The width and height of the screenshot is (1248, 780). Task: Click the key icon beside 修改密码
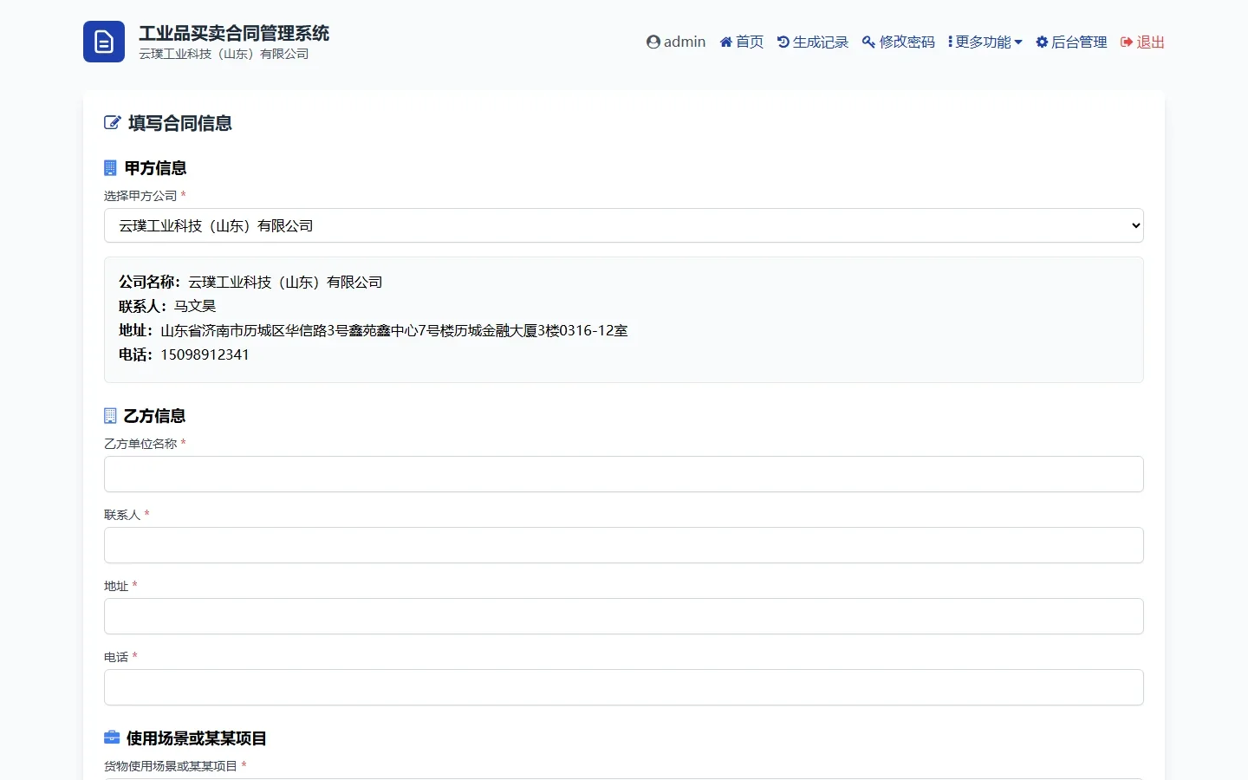(868, 42)
